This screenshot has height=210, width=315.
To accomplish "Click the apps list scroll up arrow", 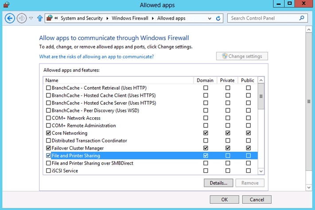I will click(261, 80).
